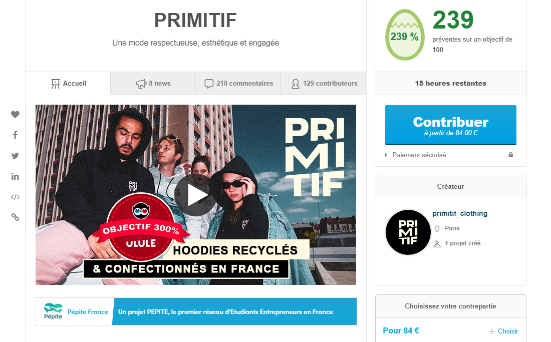This screenshot has height=342, width=551.
Task: Open the 218 commentaires tab
Action: point(238,84)
